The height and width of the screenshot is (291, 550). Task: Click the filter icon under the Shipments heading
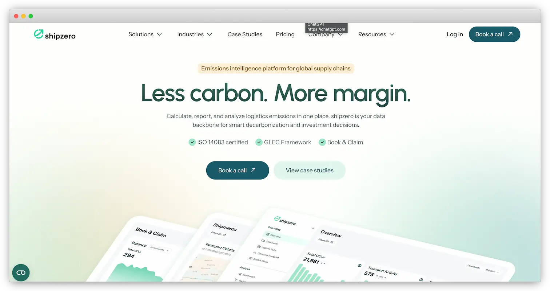click(224, 235)
